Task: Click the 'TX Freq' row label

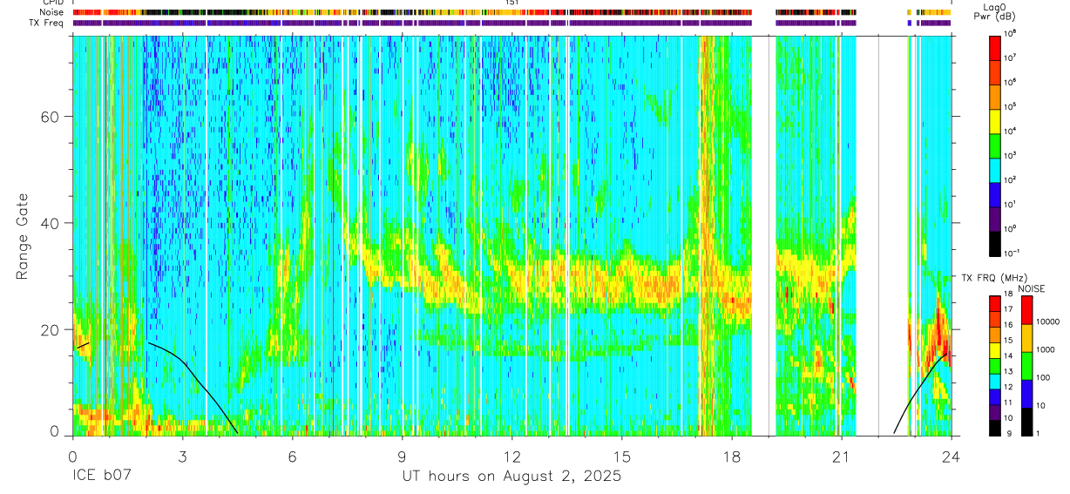Action: 47,23
